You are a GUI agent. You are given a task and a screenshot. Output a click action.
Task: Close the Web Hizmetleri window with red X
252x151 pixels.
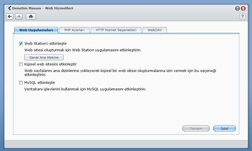coord(243,8)
